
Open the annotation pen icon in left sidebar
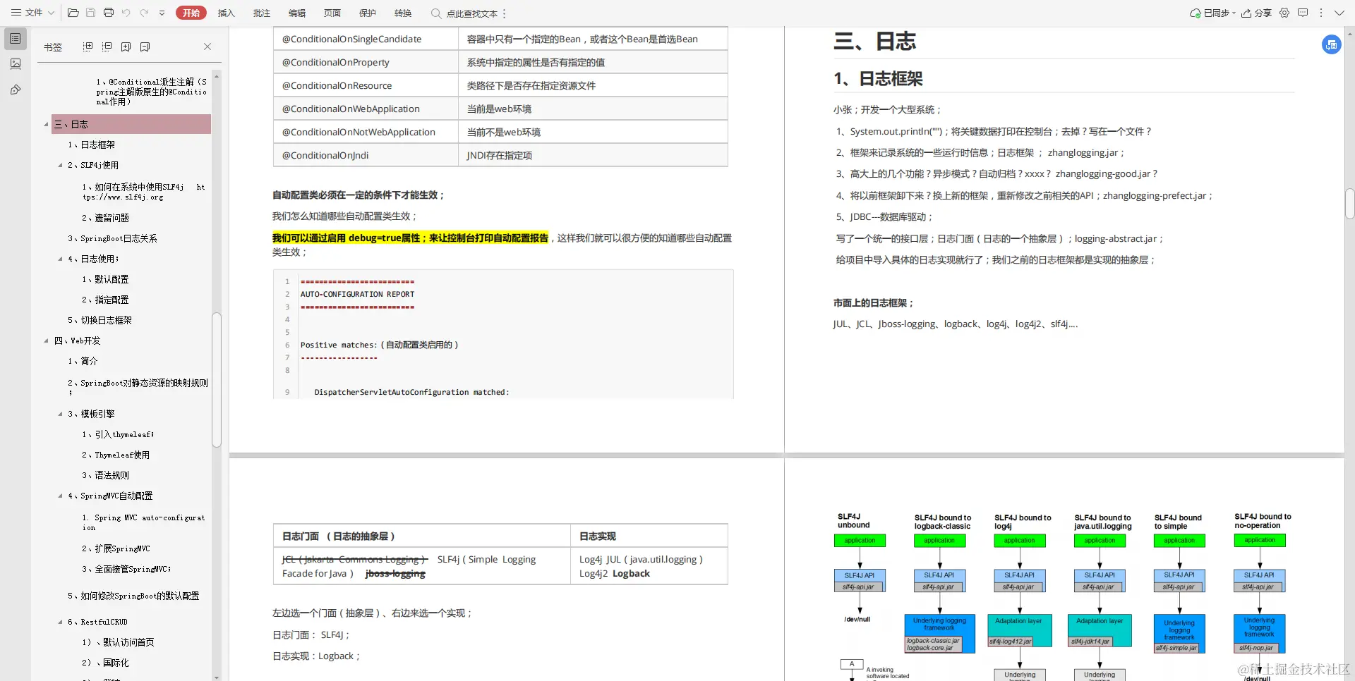[16, 90]
